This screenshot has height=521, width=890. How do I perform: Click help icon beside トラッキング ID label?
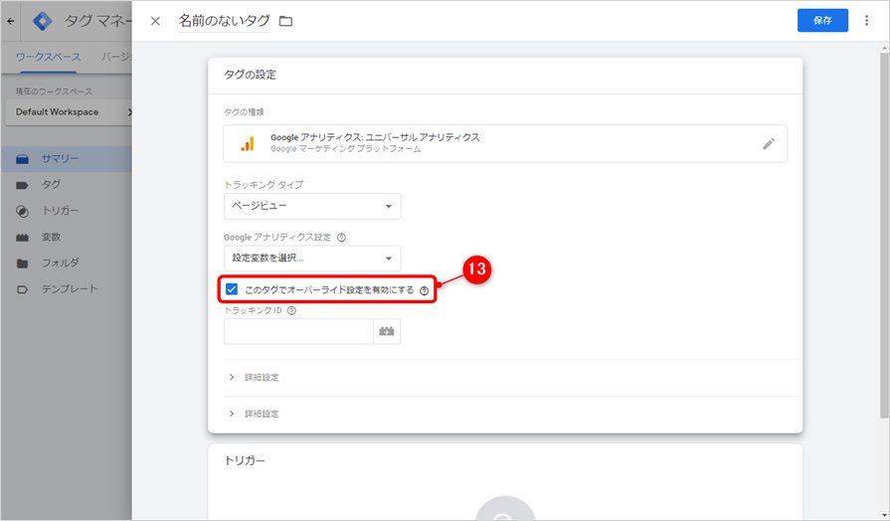[291, 310]
